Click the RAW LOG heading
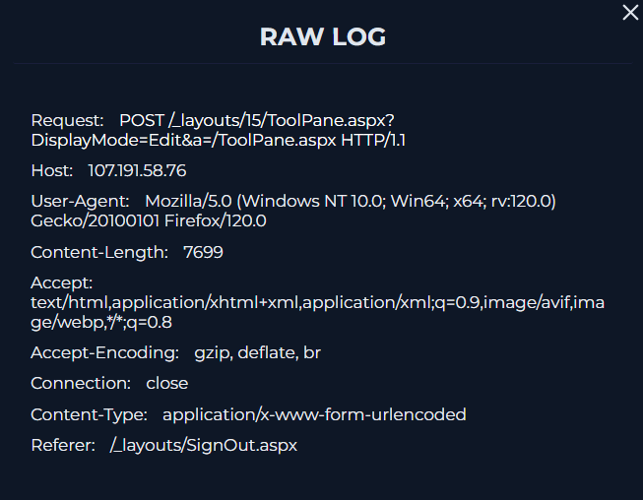Viewport: 643px width, 500px height. (322, 37)
